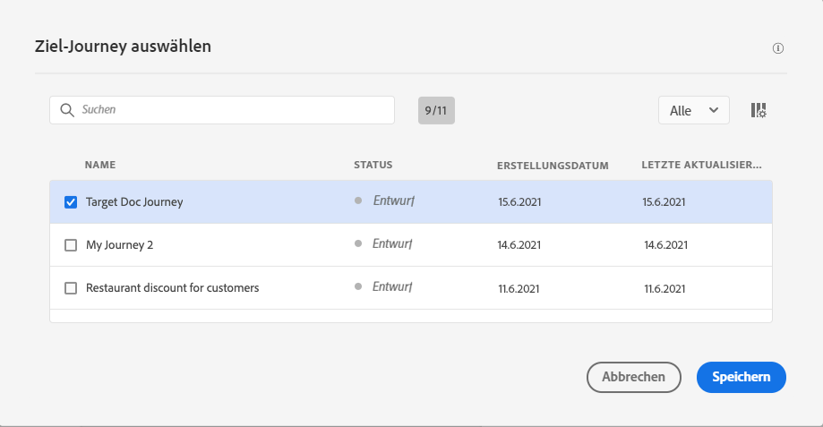Screen dimensions: 823x427
Task: Click the 11.6.2021 creation date cell
Action: 519,288
